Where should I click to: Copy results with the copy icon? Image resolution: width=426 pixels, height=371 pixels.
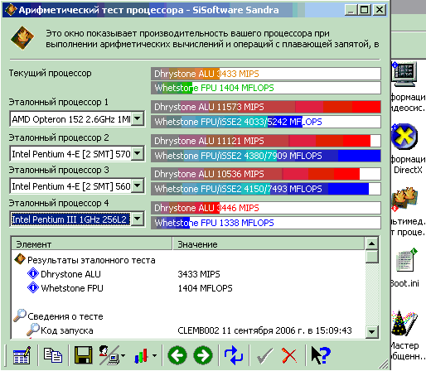[52, 355]
